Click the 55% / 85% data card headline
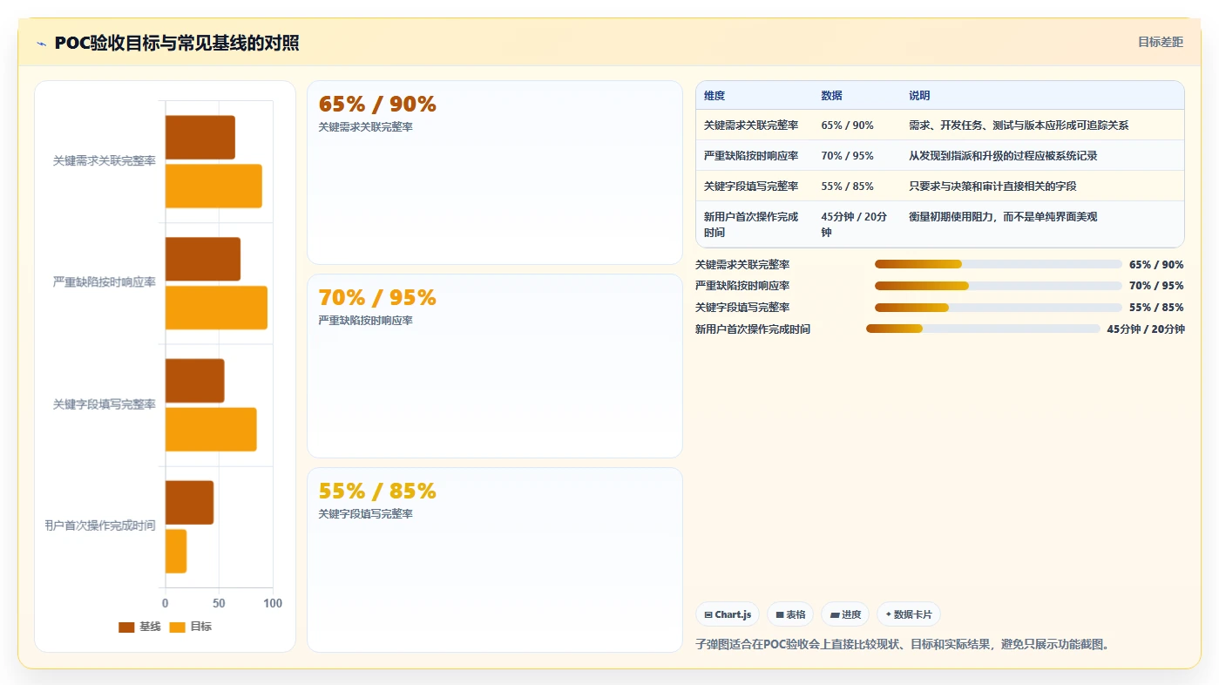Viewport: 1219px width, 685px height. pyautogui.click(x=377, y=491)
